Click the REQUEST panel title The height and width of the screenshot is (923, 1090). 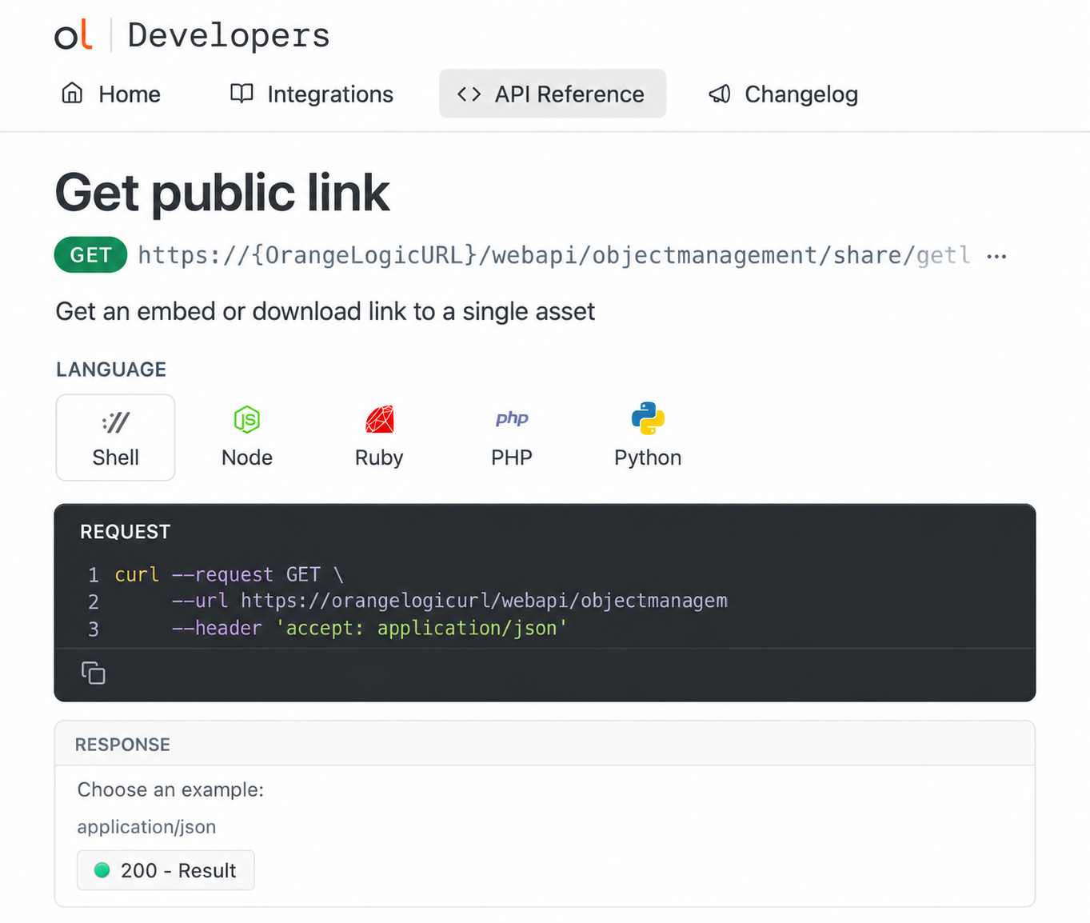126,532
